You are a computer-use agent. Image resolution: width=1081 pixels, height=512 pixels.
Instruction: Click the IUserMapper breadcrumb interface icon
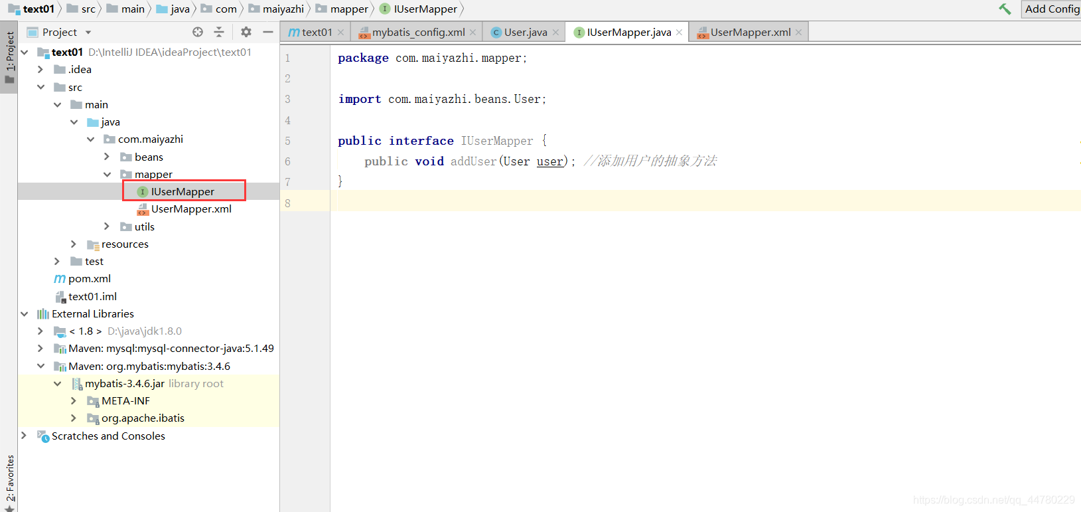click(x=385, y=9)
